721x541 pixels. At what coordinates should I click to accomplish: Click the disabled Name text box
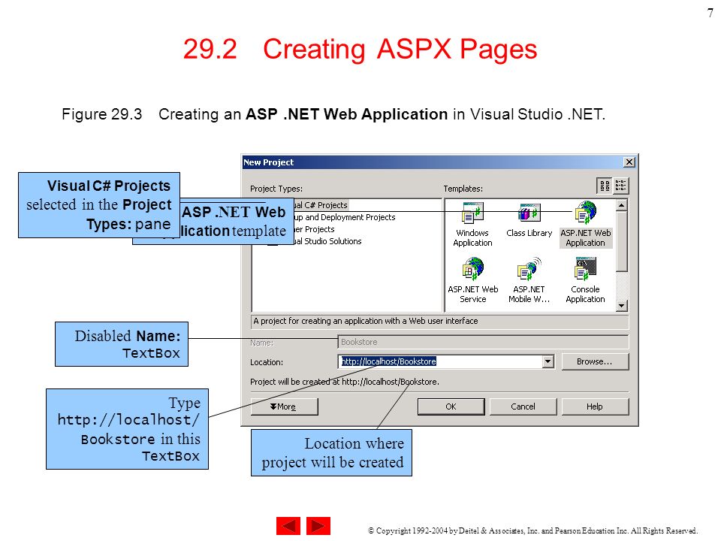pos(483,342)
